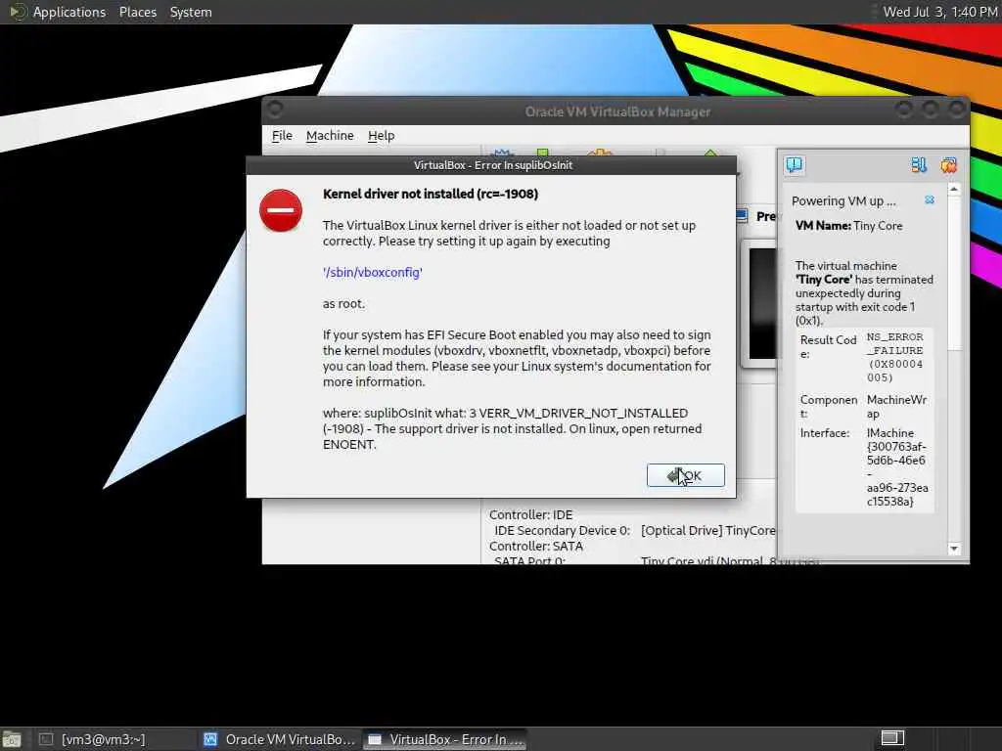Open the Places menu in the top panel
Image resolution: width=1002 pixels, height=751 pixels.
[137, 12]
